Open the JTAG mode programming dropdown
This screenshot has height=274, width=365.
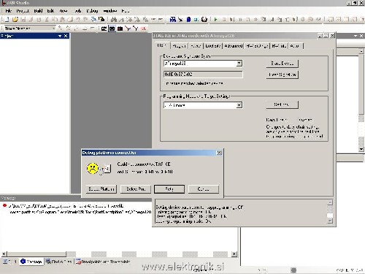(x=239, y=105)
